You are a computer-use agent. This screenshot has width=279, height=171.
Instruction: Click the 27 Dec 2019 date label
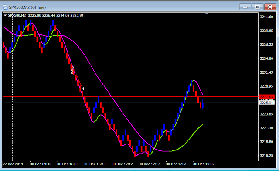13,164
